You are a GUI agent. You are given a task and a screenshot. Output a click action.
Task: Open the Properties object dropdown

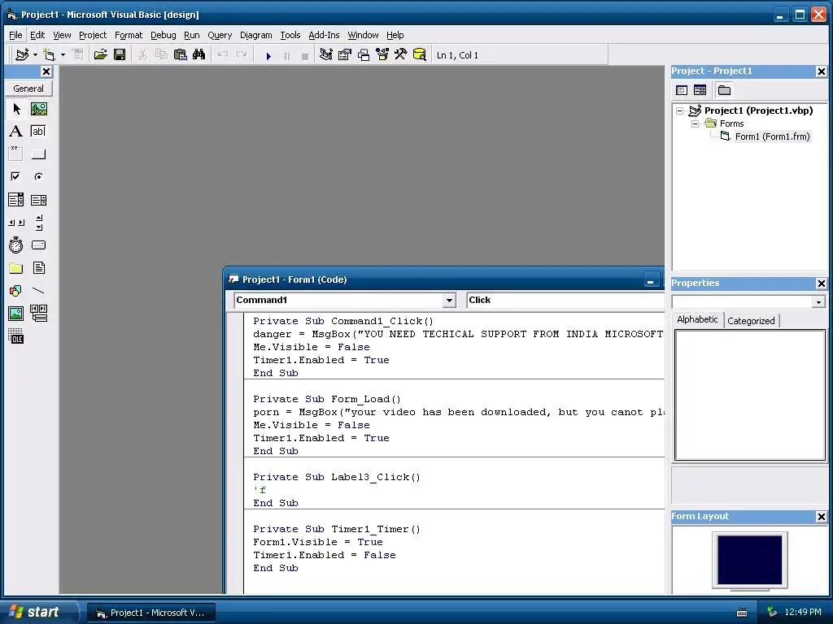(818, 302)
